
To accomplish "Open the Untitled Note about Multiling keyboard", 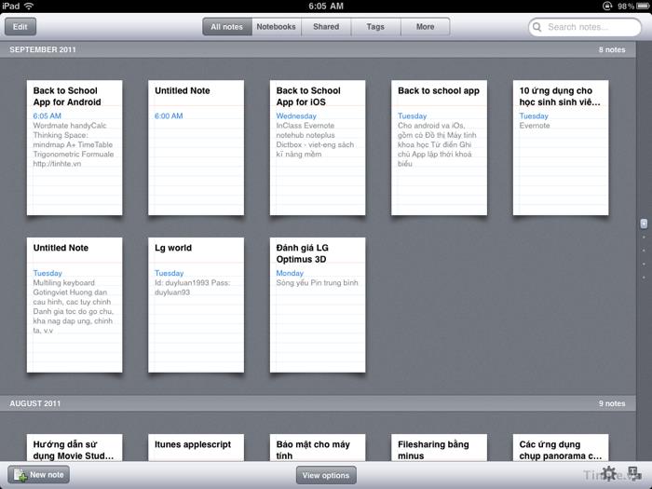I will click(x=75, y=305).
